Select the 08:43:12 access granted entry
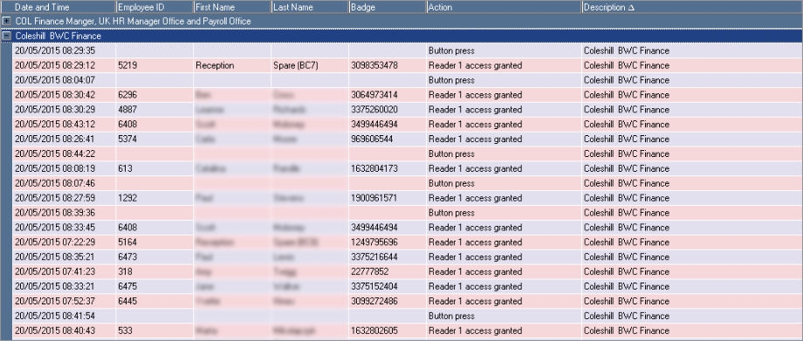Screen dimensions: 803x341 pyautogui.click(x=408, y=125)
